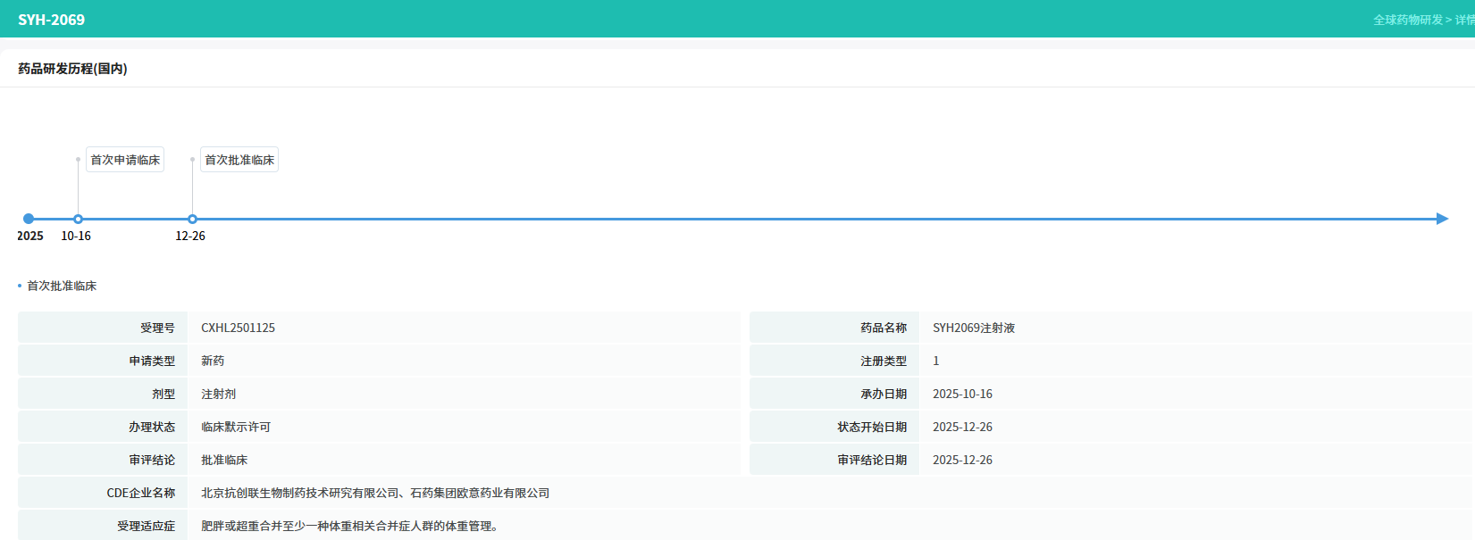Click the hollow timeline node above 10-16
The height and width of the screenshot is (540, 1475).
78,219
